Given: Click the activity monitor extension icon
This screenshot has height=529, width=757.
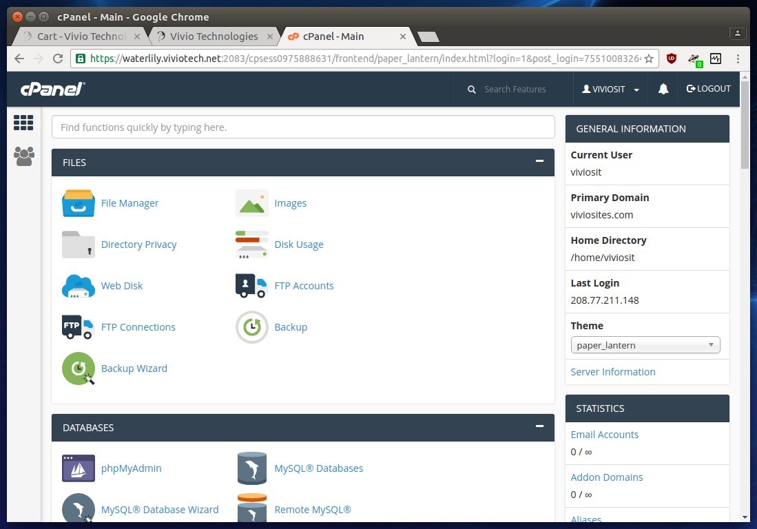Looking at the screenshot, I should click(x=716, y=59).
